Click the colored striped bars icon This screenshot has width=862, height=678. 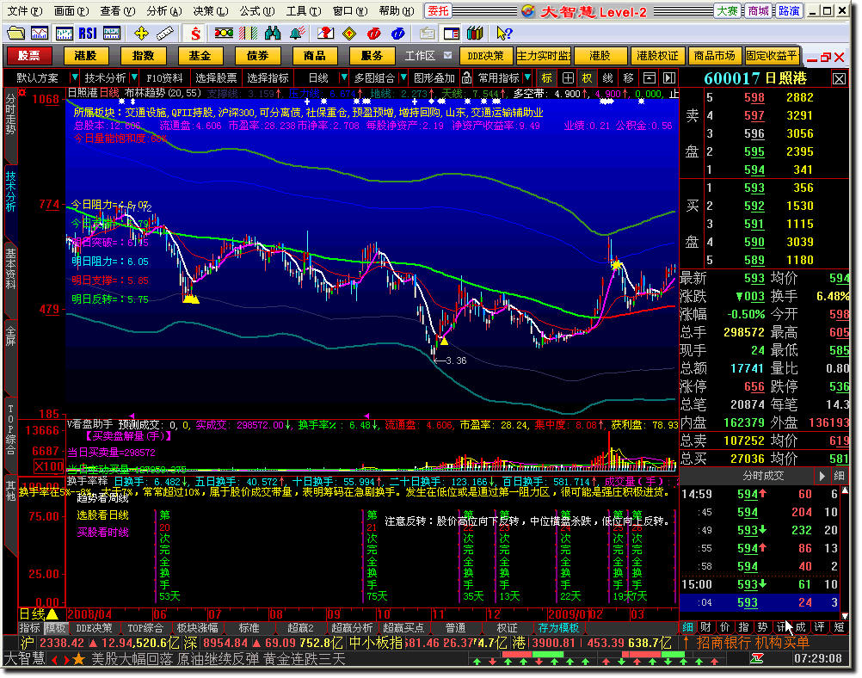coord(248,34)
